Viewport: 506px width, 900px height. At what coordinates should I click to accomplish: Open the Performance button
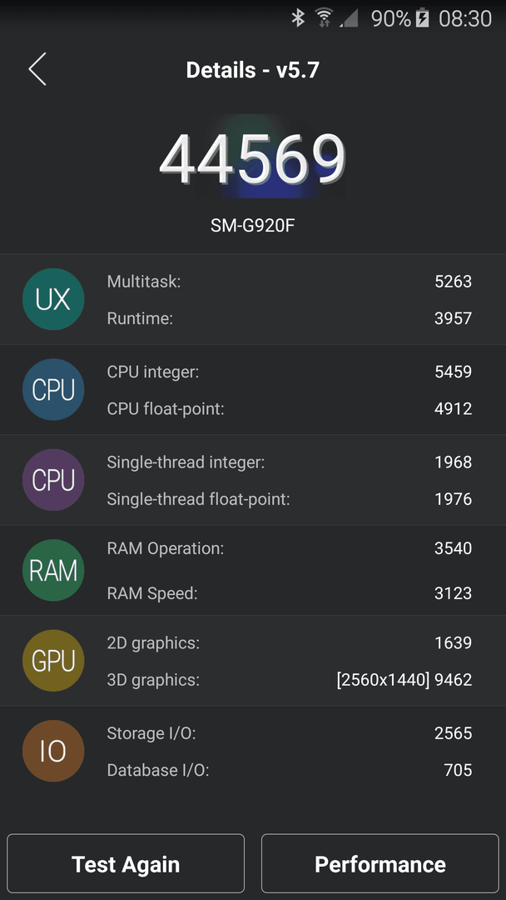(380, 863)
